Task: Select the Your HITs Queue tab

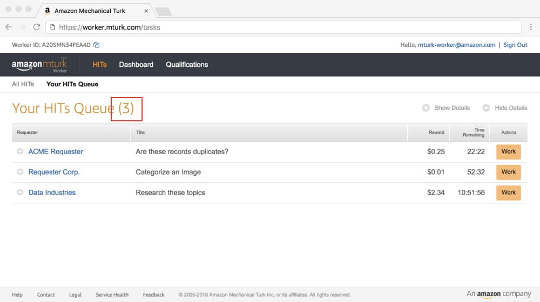Action: point(72,84)
